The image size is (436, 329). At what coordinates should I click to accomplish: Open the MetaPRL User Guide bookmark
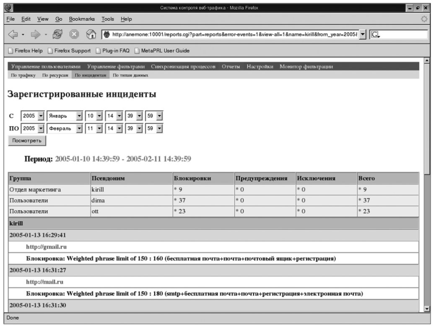click(x=162, y=51)
